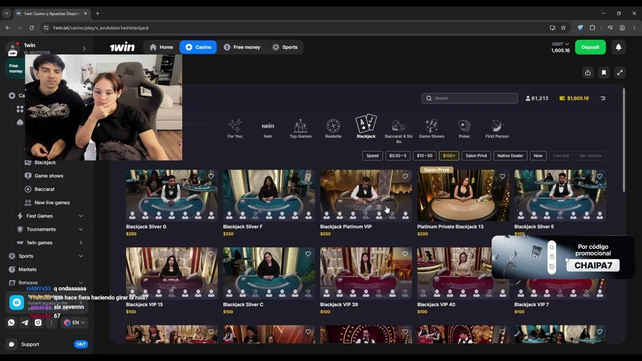Filter tables by $0.50–5
The image size is (642, 361).
(399, 155)
